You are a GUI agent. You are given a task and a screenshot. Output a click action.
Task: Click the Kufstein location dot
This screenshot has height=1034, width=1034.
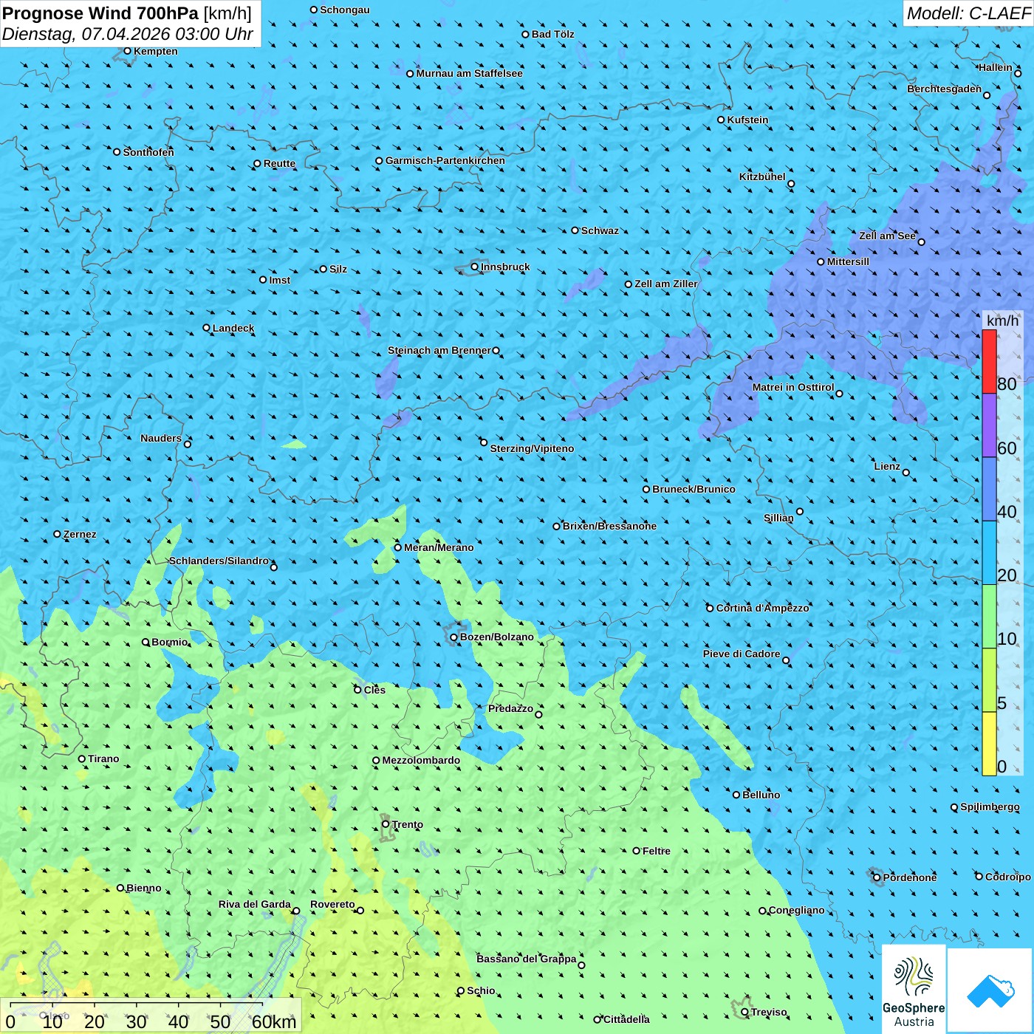click(721, 120)
